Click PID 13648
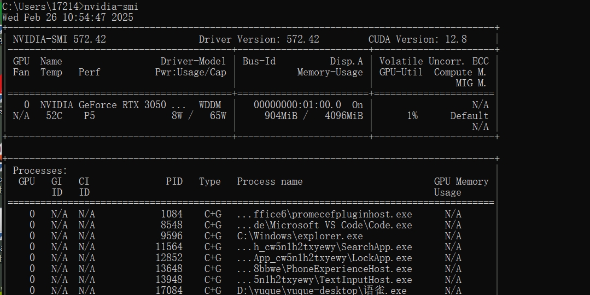This screenshot has height=295, width=590. pyautogui.click(x=169, y=269)
